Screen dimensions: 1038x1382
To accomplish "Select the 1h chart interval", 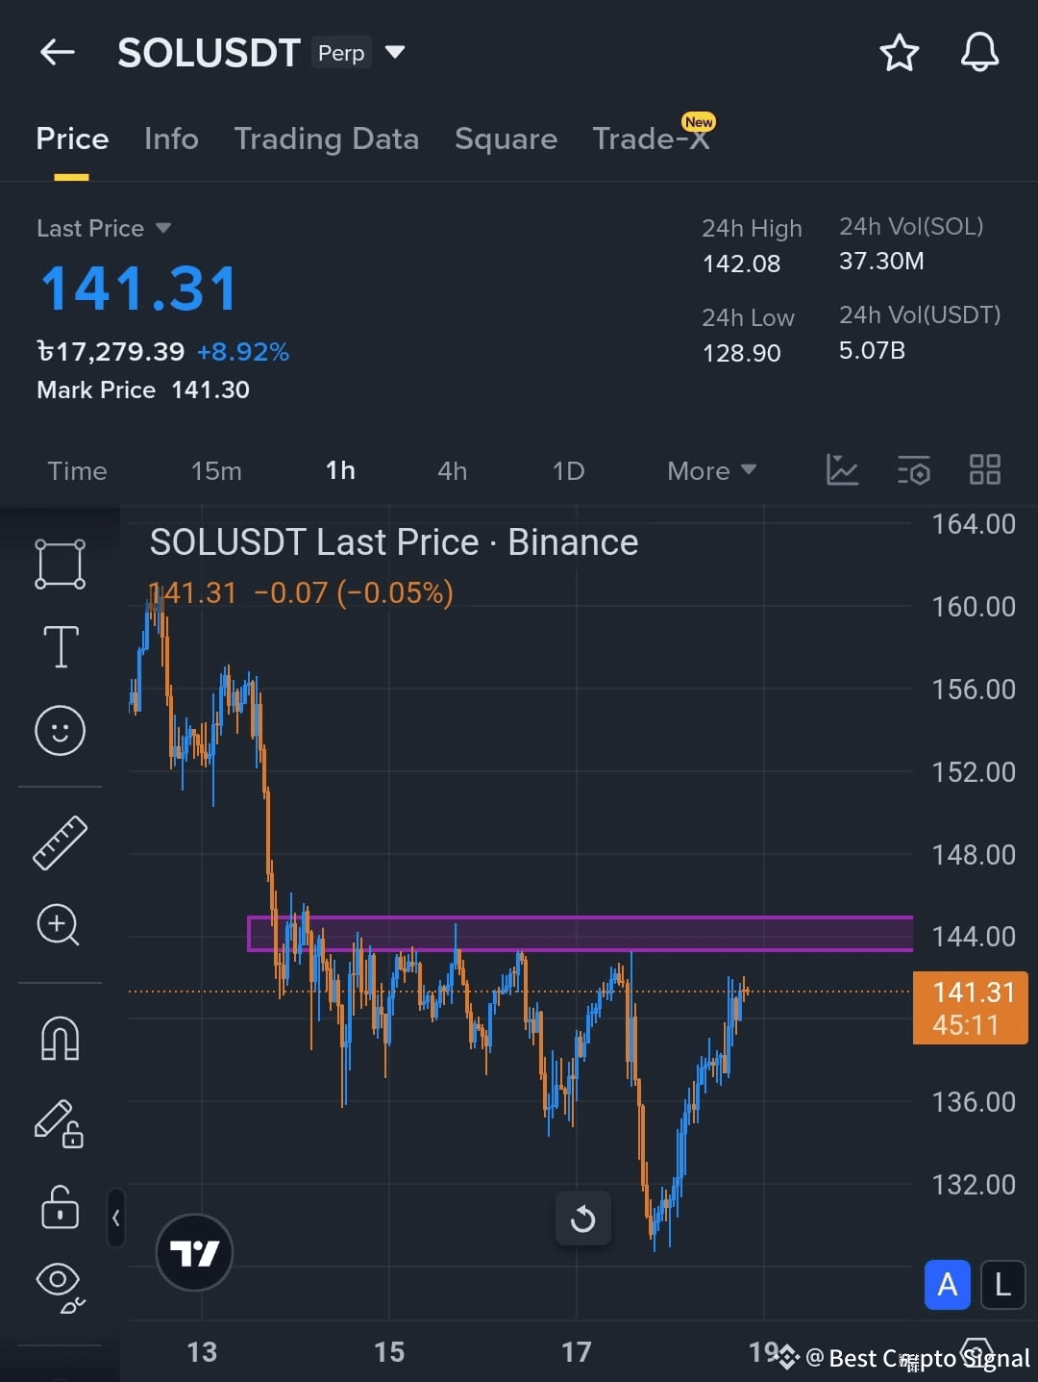I will (x=340, y=470).
